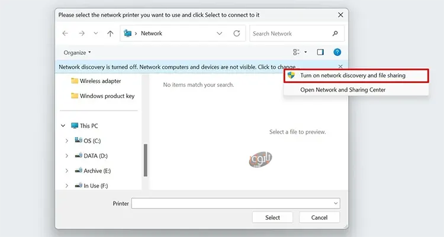
Task: Select the In Use (F:) drive
Action: tap(91, 186)
